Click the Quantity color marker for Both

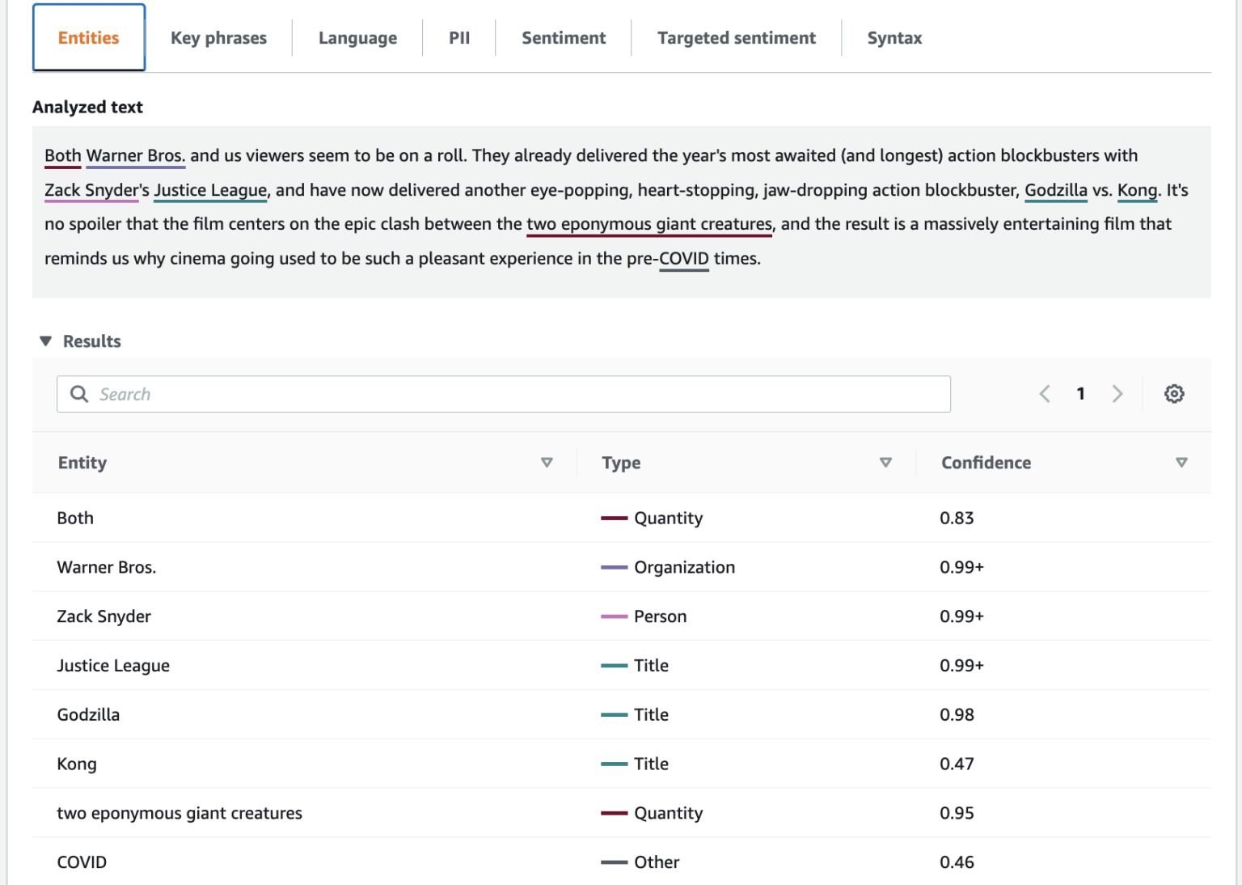(x=613, y=518)
